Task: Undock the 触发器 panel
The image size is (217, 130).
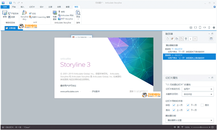Action: tap(212, 34)
